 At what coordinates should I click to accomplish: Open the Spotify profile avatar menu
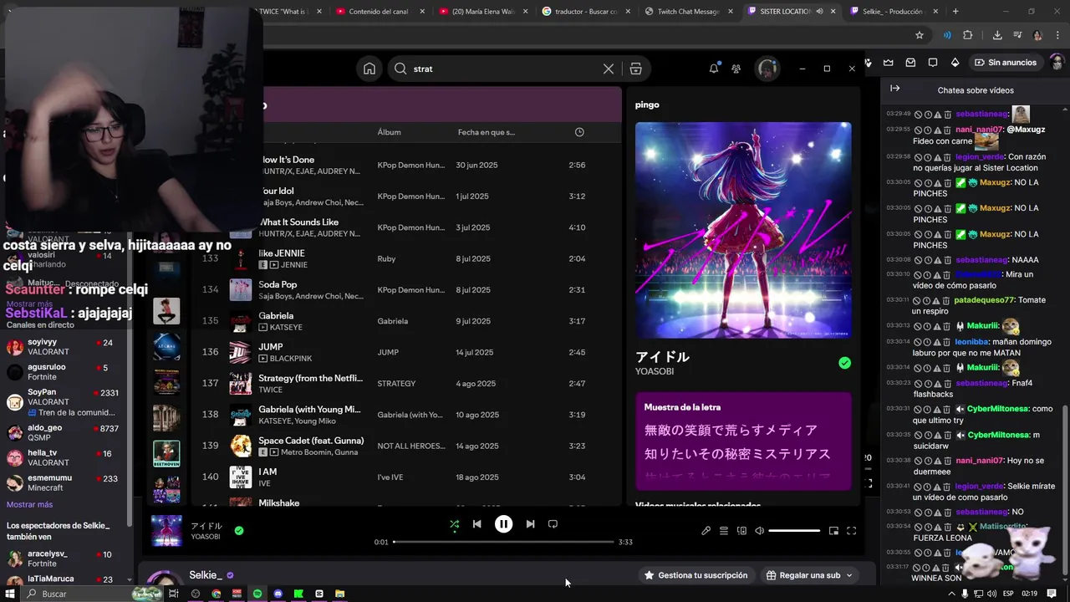(767, 69)
